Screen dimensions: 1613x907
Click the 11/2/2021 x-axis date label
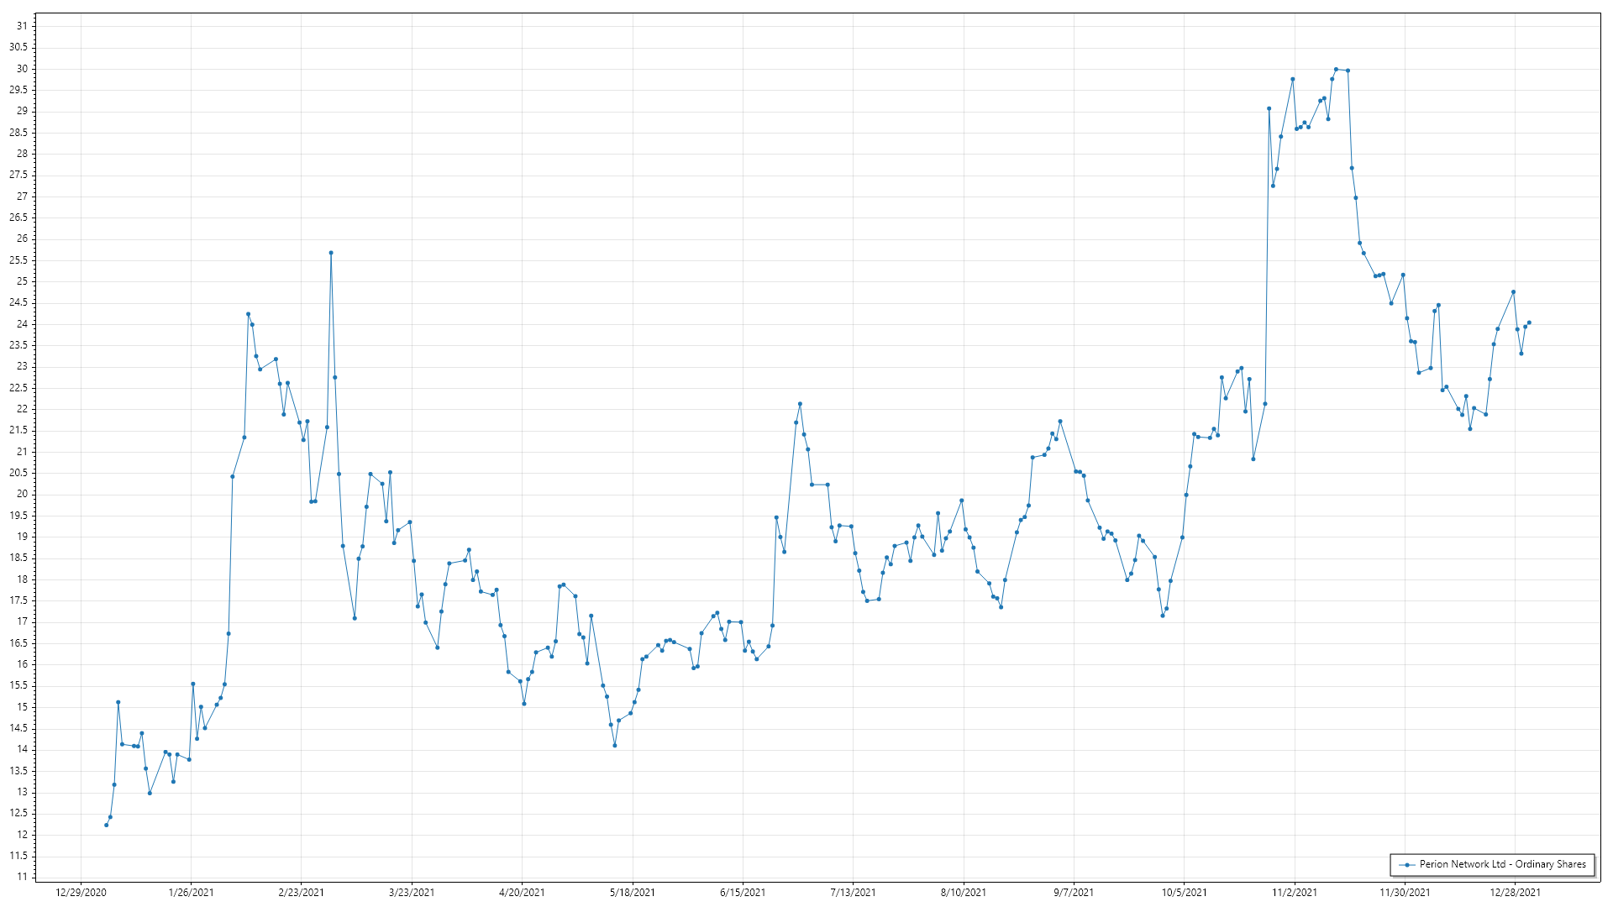click(x=1295, y=893)
